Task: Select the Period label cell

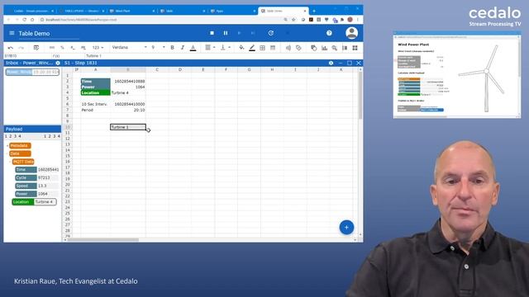Action: point(96,110)
